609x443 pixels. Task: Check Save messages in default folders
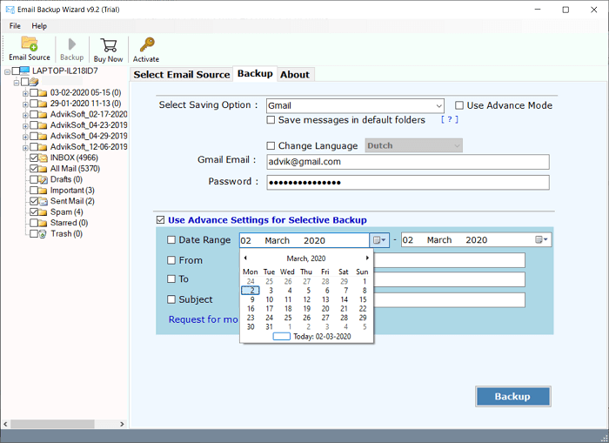click(x=271, y=120)
